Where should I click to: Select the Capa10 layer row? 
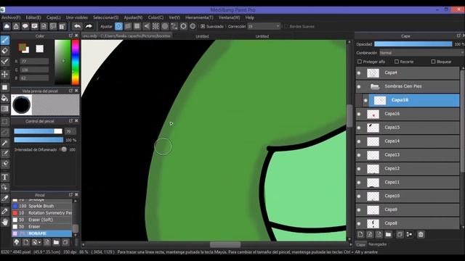(408, 196)
